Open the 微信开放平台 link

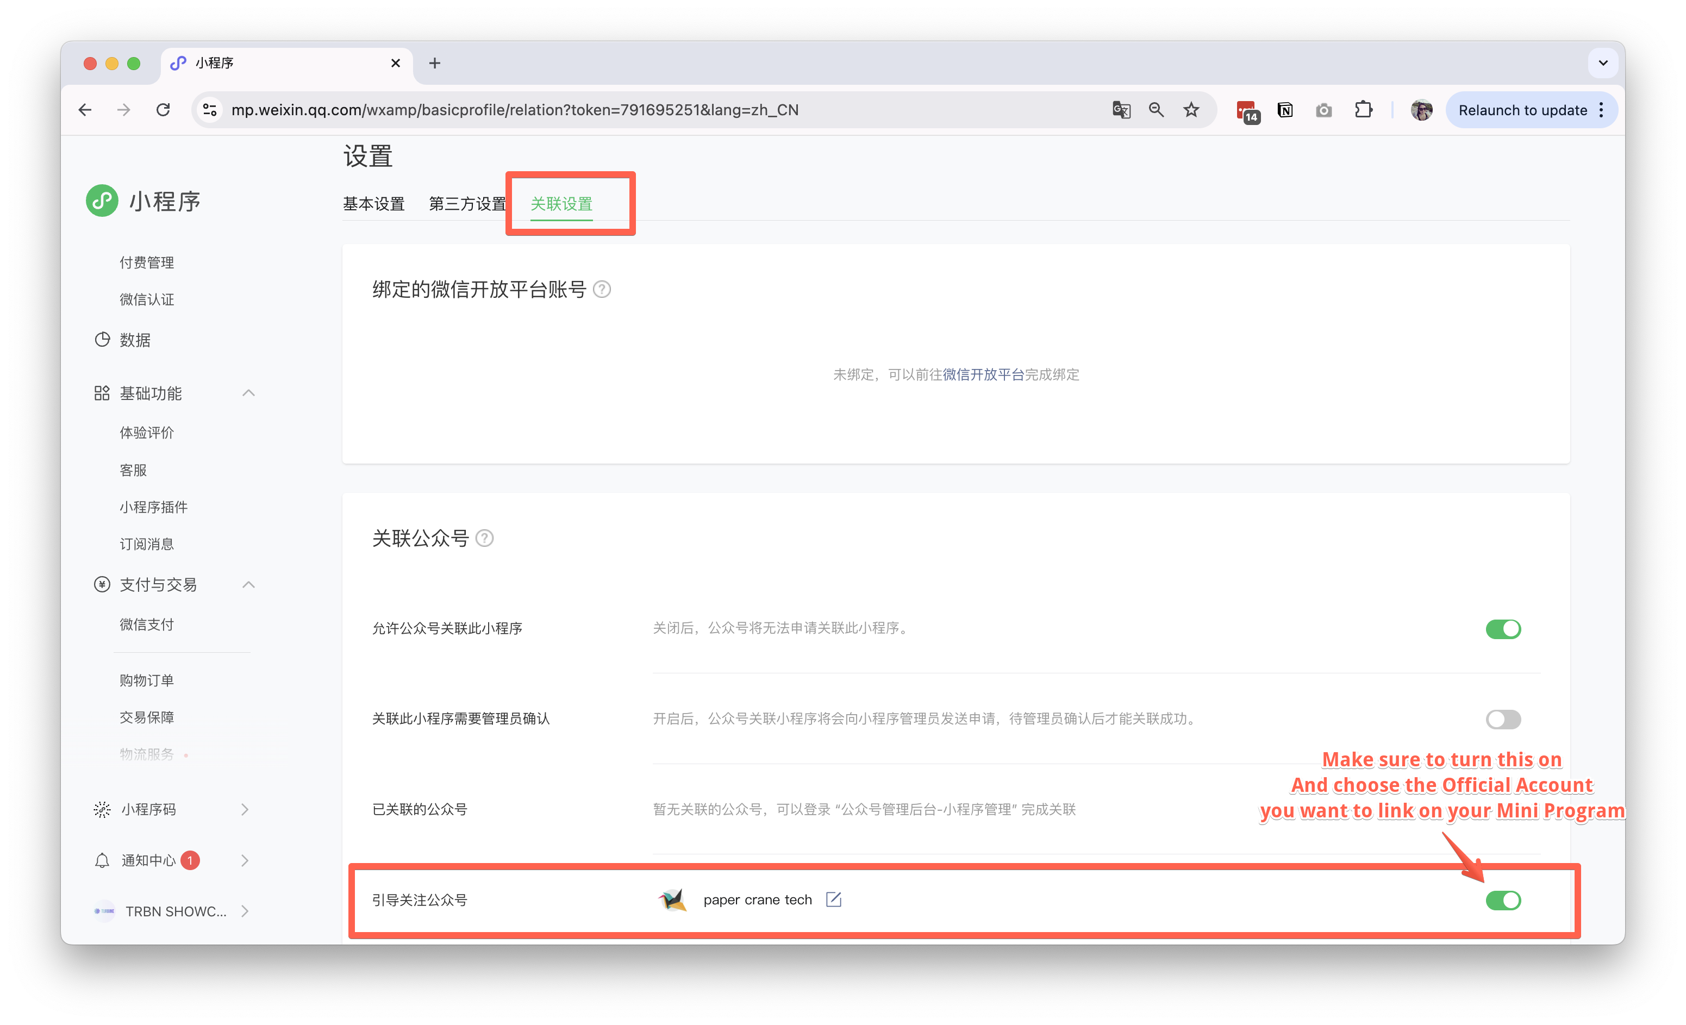983,374
